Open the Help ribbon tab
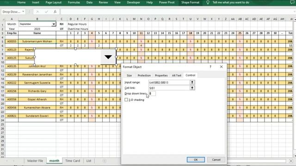296x166 pixels. tap(149, 2)
